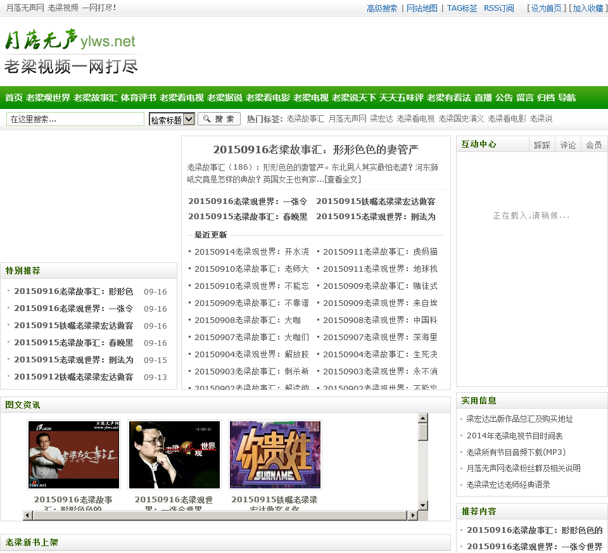Open 2014年老梁电视节目时间表 link
The width and height of the screenshot is (608, 553).
click(514, 436)
